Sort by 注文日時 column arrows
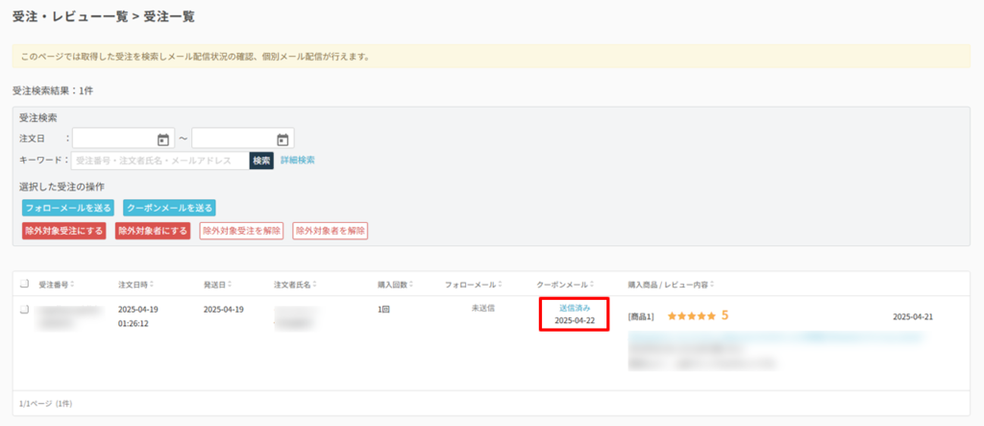 coord(152,285)
